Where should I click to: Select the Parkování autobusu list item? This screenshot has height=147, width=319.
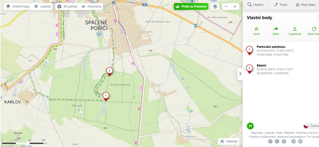(281, 51)
